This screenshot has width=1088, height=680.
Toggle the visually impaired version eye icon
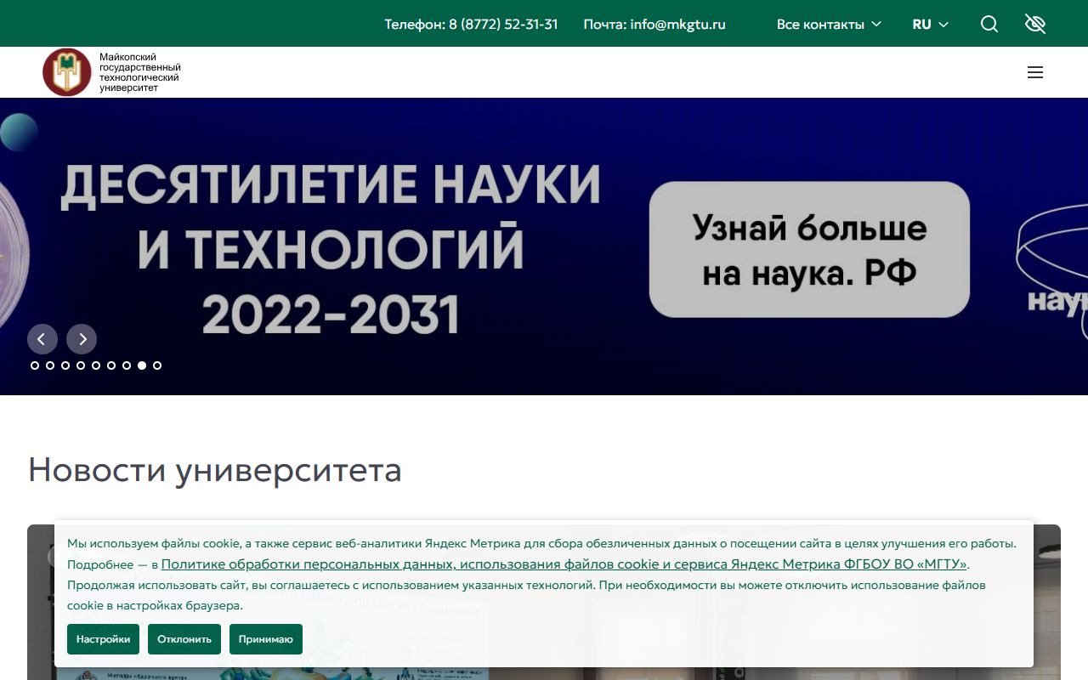[1035, 24]
